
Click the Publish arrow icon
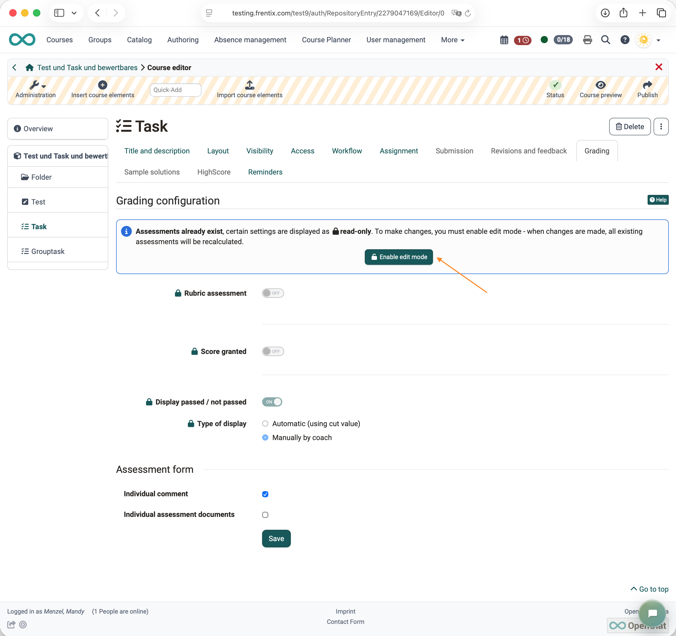click(647, 85)
